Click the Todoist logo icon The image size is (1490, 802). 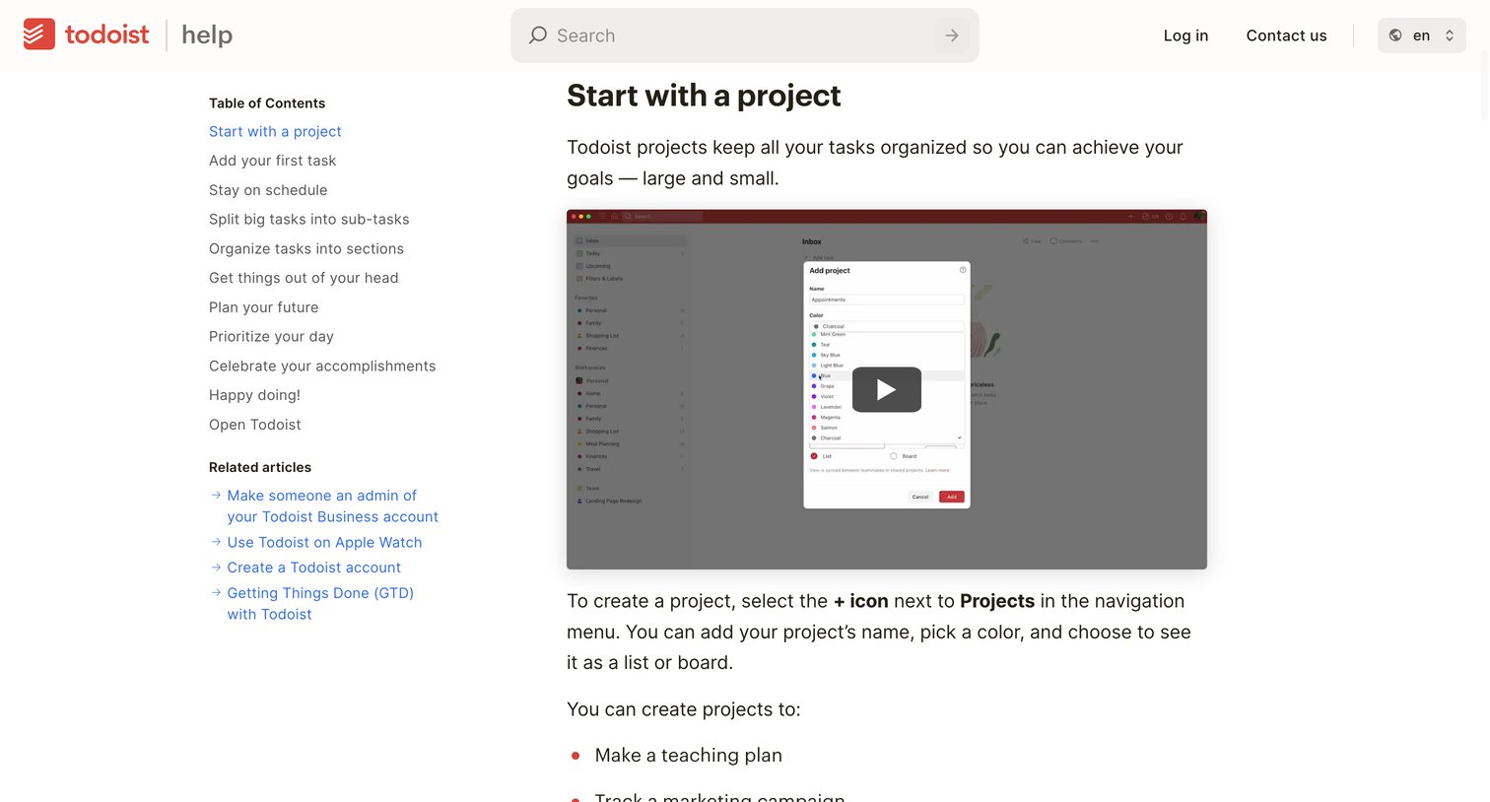click(39, 34)
